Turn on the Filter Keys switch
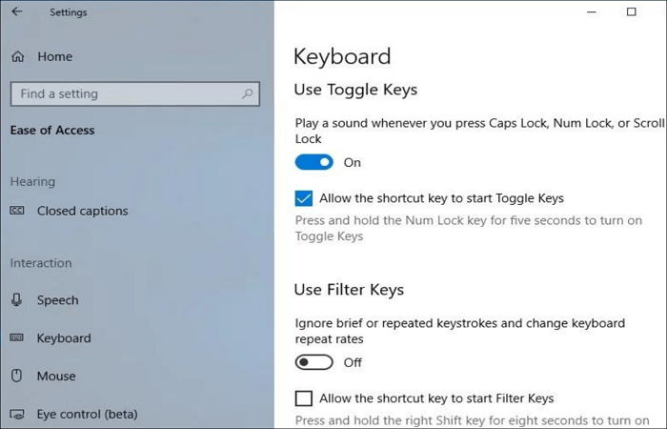The image size is (667, 429). click(314, 362)
